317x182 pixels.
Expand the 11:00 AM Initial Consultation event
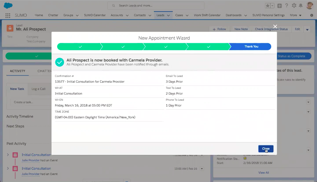pyautogui.click(x=8, y=155)
